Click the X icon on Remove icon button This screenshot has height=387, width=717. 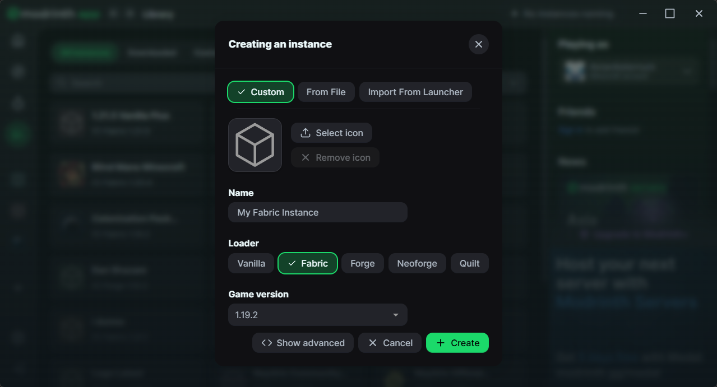coord(306,157)
